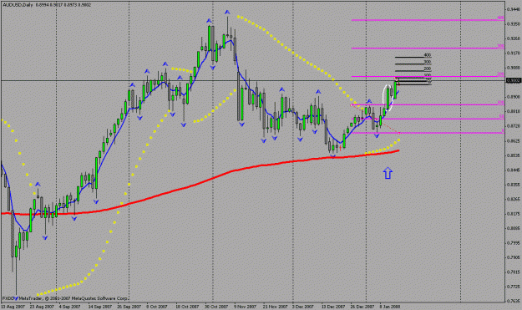Click the 0.9350 price scale label
522x310 pixels.
pos(513,24)
